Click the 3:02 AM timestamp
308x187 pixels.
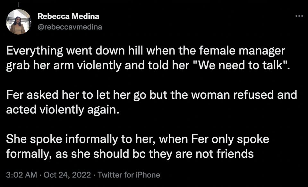coord(21,175)
